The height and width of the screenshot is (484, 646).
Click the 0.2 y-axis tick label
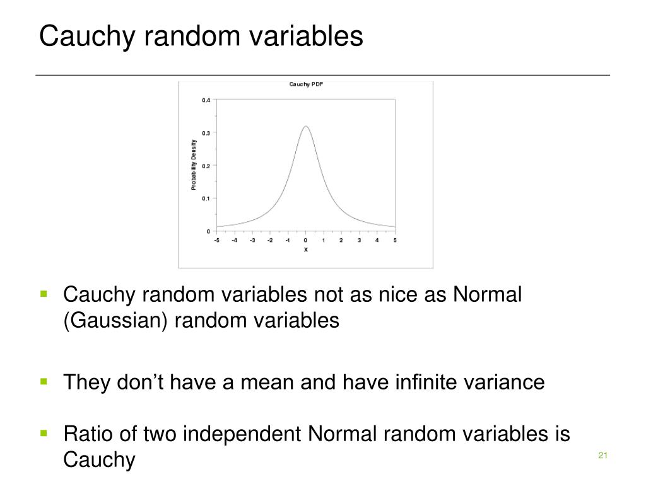206,166
